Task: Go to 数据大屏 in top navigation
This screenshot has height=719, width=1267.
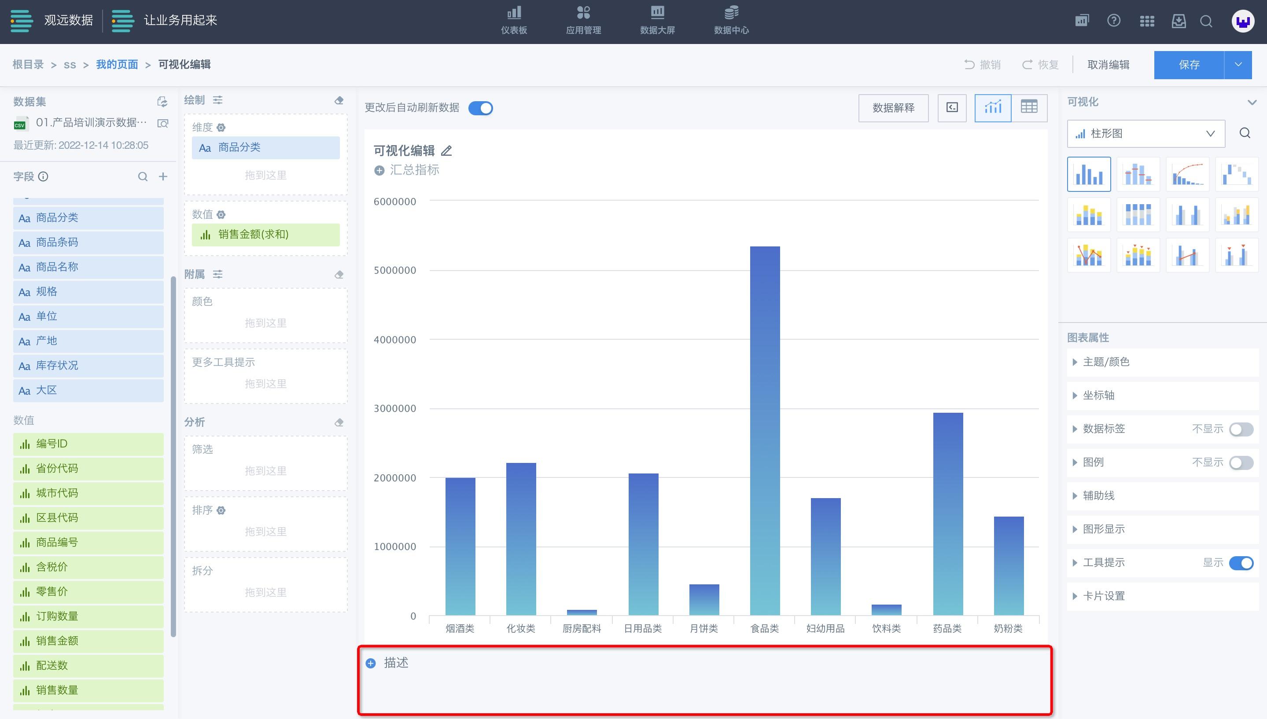Action: (657, 21)
